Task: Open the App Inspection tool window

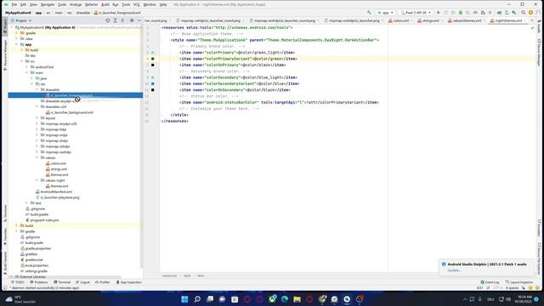Action: coord(129,282)
